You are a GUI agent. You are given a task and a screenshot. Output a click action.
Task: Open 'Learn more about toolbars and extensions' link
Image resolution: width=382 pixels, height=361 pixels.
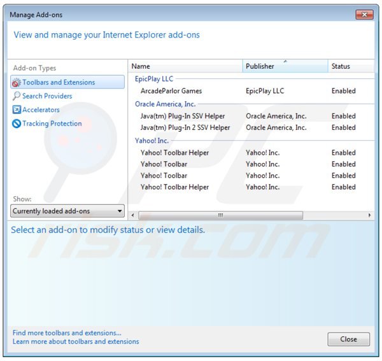76,341
